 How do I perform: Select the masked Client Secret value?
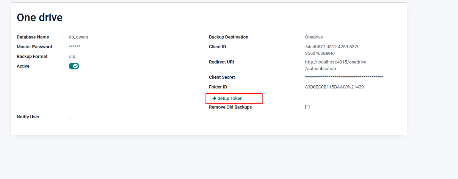344,77
